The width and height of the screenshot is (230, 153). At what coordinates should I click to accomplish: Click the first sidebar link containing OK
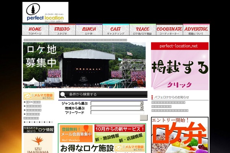click(x=32, y=102)
